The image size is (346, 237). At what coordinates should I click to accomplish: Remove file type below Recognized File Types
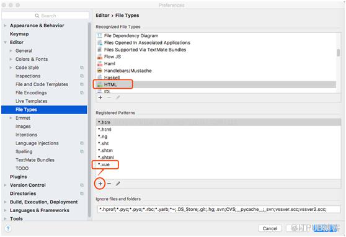pyautogui.click(x=109, y=97)
